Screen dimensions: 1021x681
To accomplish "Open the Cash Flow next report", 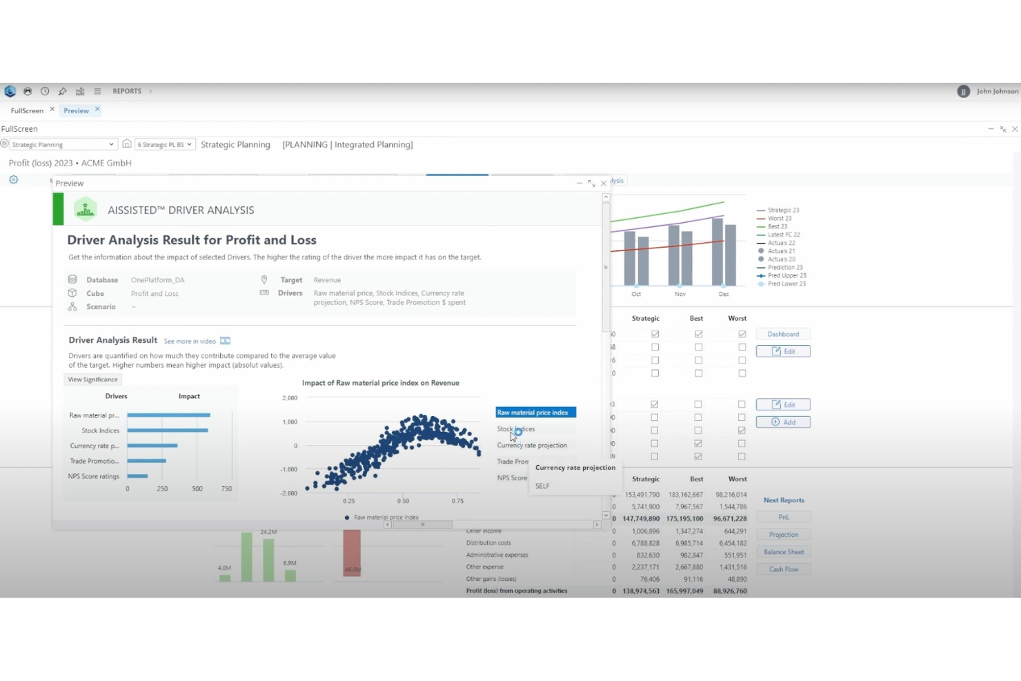I will (784, 569).
